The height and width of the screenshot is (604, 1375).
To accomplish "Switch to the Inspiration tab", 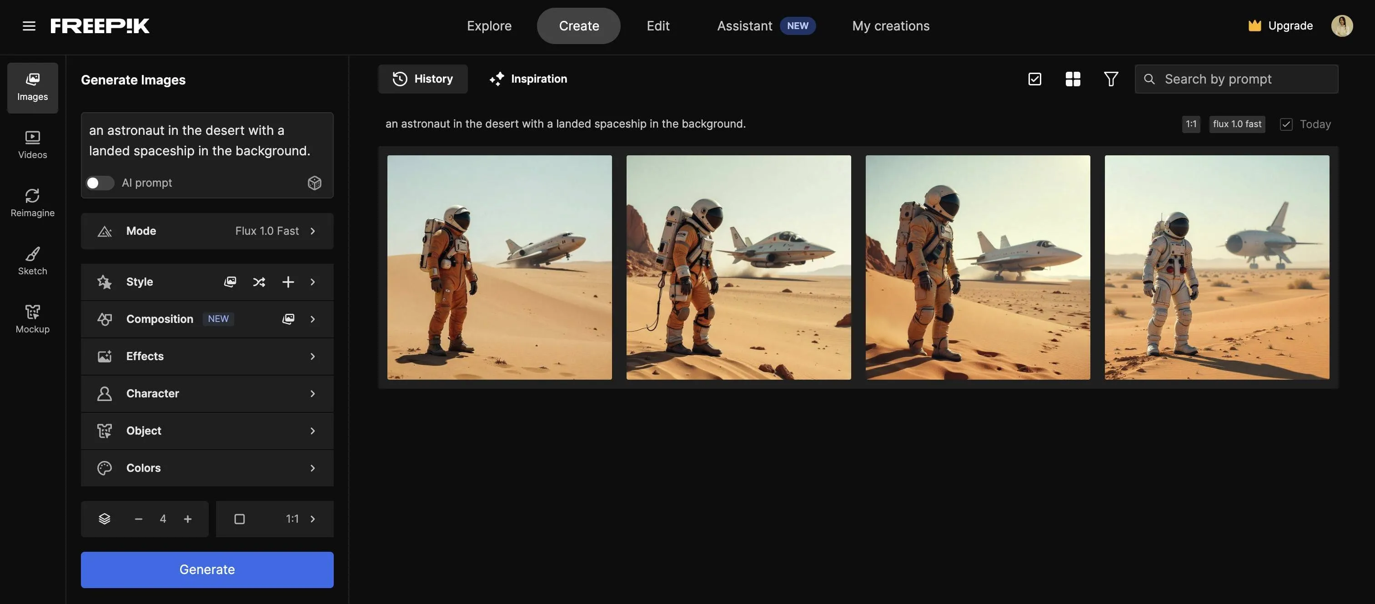I will click(x=528, y=79).
